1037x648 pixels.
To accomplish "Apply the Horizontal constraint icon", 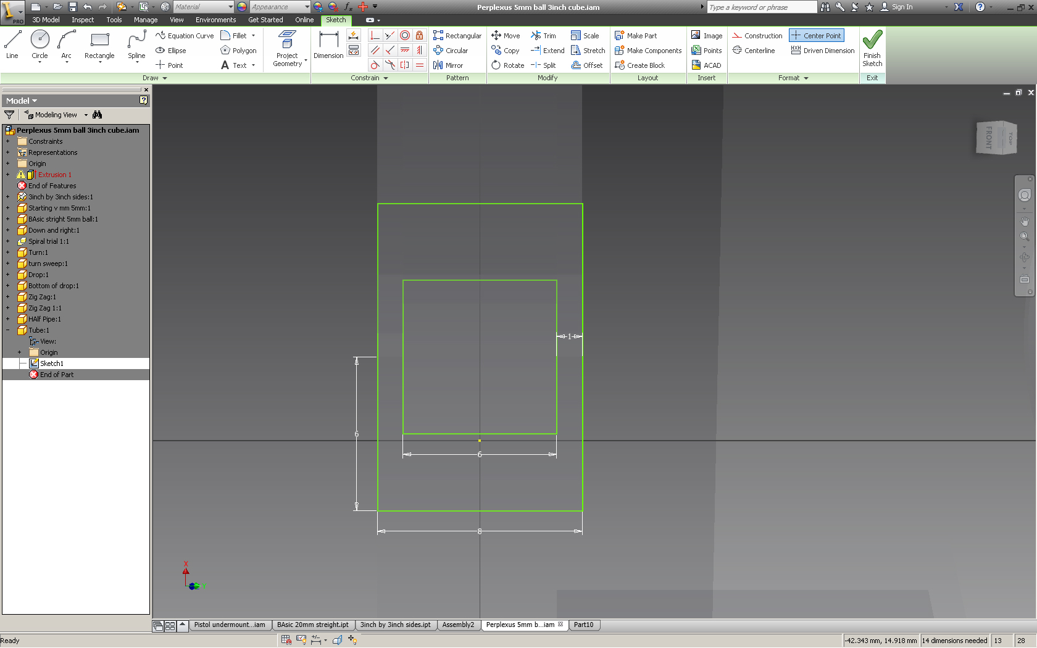I will coord(405,51).
